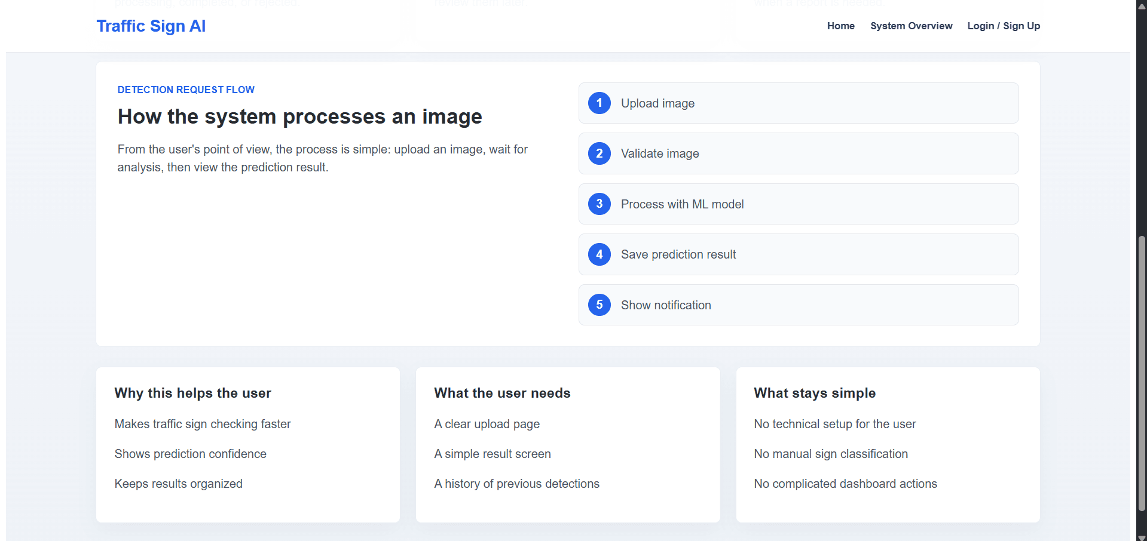Select the 'Validate image' step text

[x=660, y=153]
